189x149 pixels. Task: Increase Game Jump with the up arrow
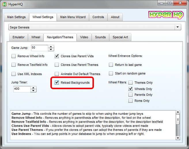tap(51, 47)
